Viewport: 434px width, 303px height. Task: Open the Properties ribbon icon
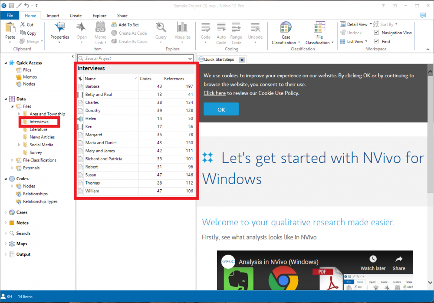click(59, 27)
